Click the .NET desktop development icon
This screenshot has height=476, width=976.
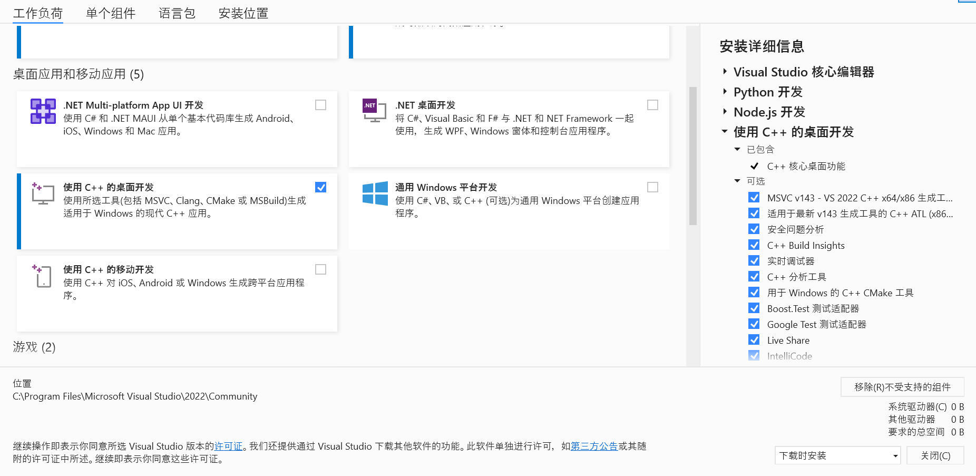tap(374, 110)
